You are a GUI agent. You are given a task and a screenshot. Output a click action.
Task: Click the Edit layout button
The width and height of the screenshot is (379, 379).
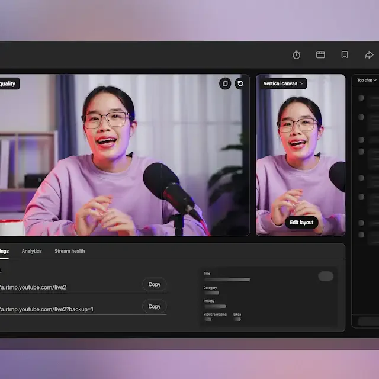pos(301,223)
